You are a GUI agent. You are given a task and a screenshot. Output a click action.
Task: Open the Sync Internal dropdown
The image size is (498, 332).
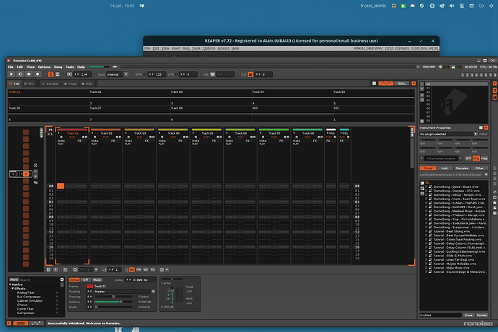(x=117, y=74)
